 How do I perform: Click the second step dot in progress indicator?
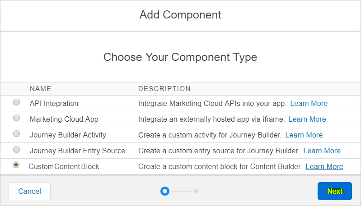click(x=196, y=191)
